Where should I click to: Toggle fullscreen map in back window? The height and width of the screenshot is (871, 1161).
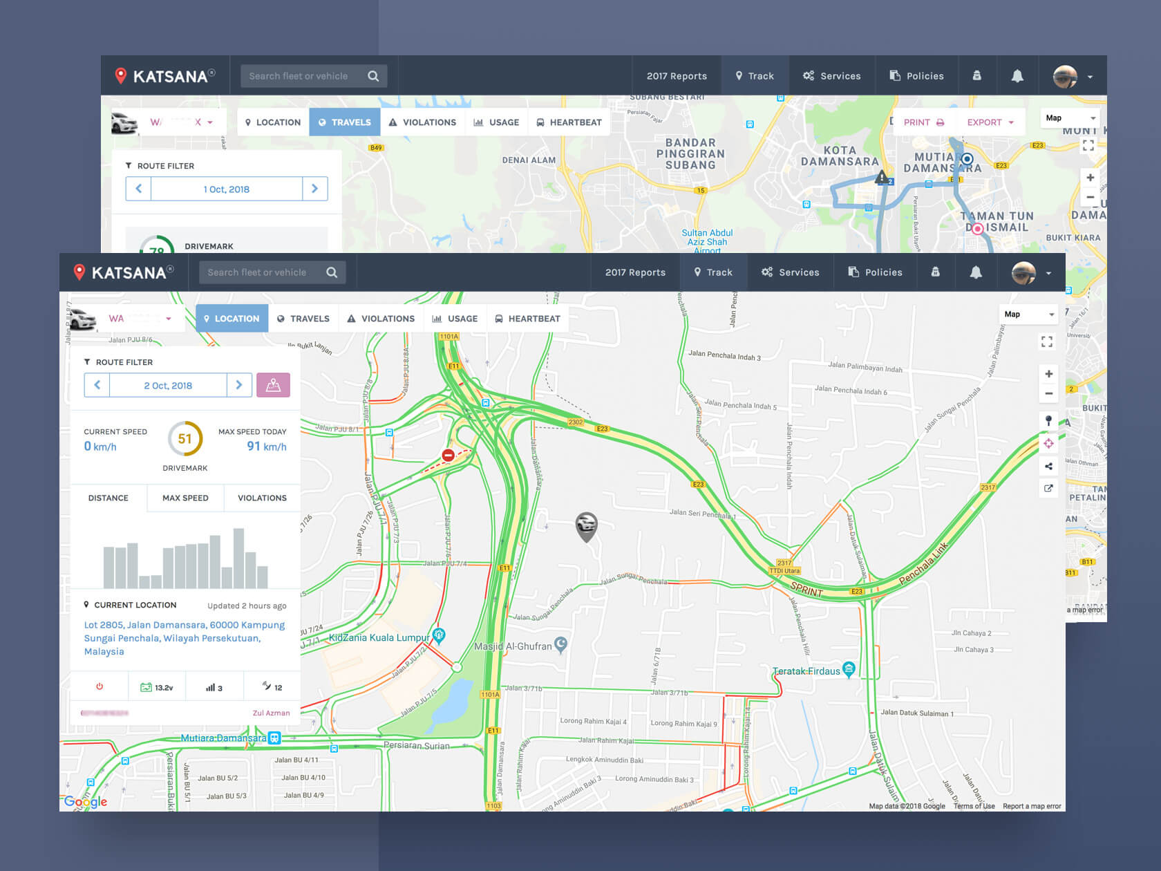pos(1088,145)
